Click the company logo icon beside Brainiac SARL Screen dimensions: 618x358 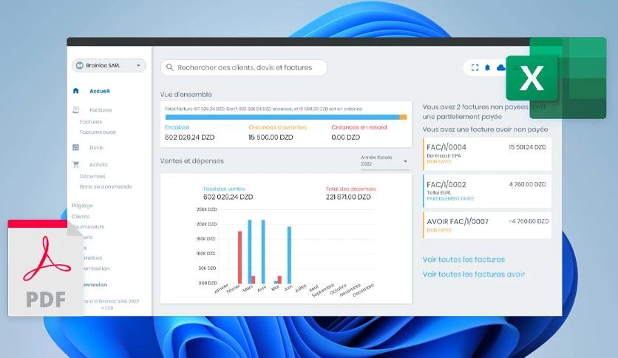(x=80, y=65)
